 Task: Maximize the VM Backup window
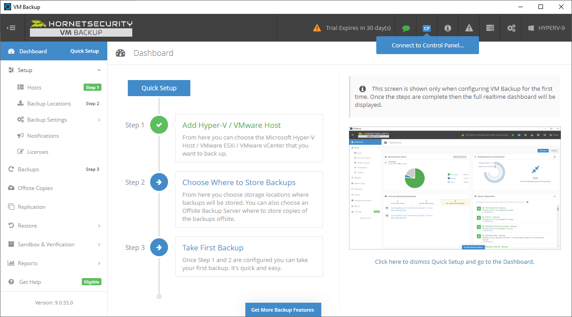click(x=541, y=7)
